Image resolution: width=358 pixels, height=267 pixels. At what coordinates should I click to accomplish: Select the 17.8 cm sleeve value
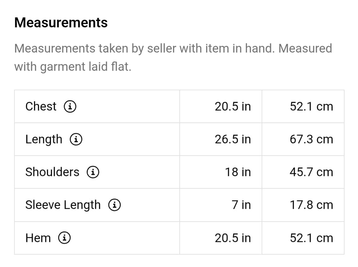(x=312, y=205)
